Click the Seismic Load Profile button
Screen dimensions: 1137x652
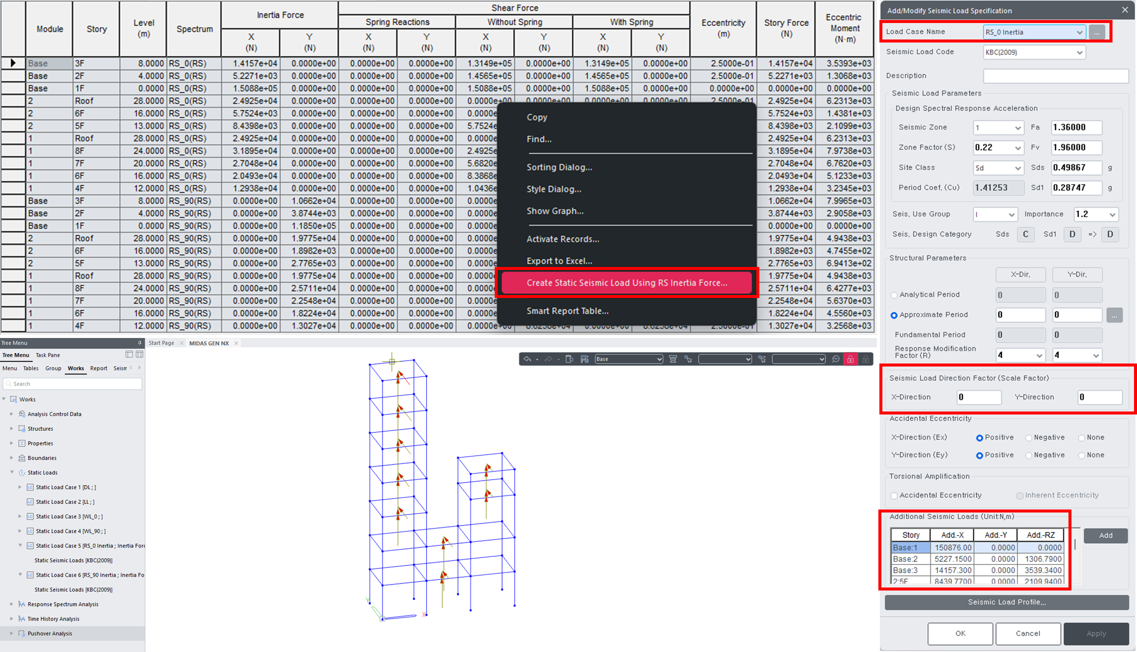[x=1006, y=602]
